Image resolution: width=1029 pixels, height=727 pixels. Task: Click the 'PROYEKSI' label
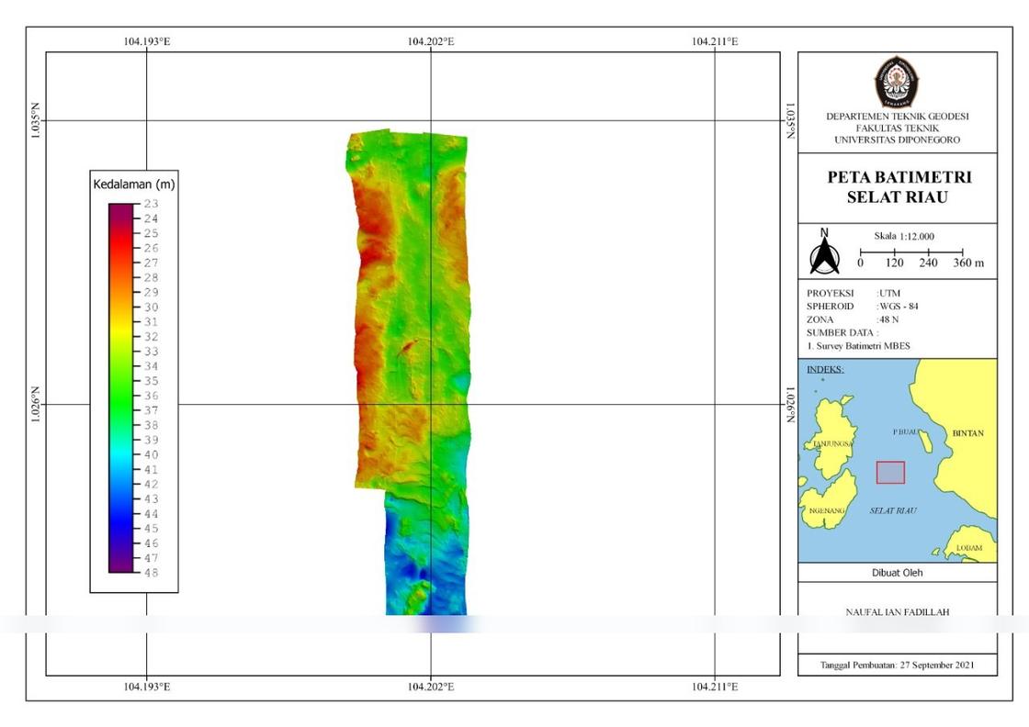pyautogui.click(x=831, y=293)
